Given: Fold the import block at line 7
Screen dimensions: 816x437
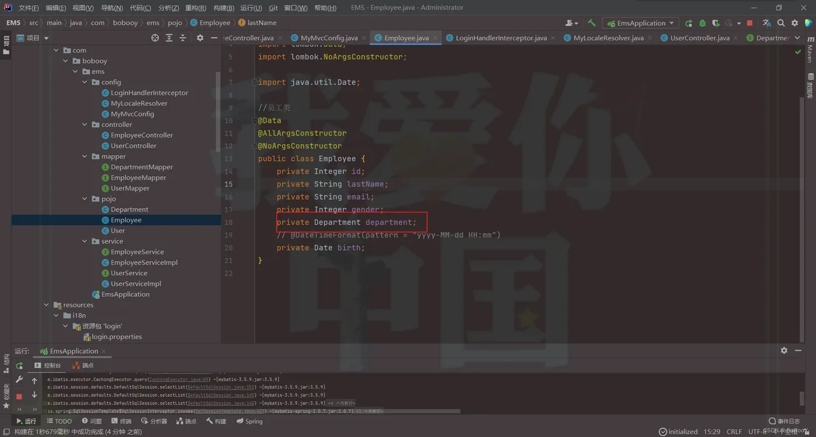Looking at the screenshot, I should (x=254, y=82).
